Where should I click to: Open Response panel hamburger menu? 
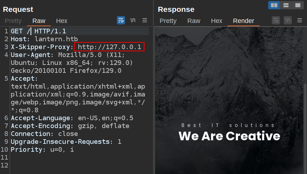pyautogui.click(x=299, y=20)
